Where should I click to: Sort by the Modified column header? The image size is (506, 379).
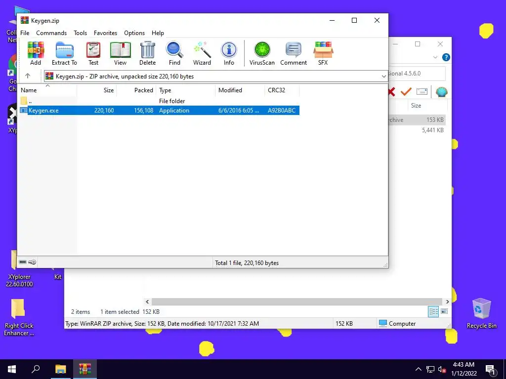[240, 90]
